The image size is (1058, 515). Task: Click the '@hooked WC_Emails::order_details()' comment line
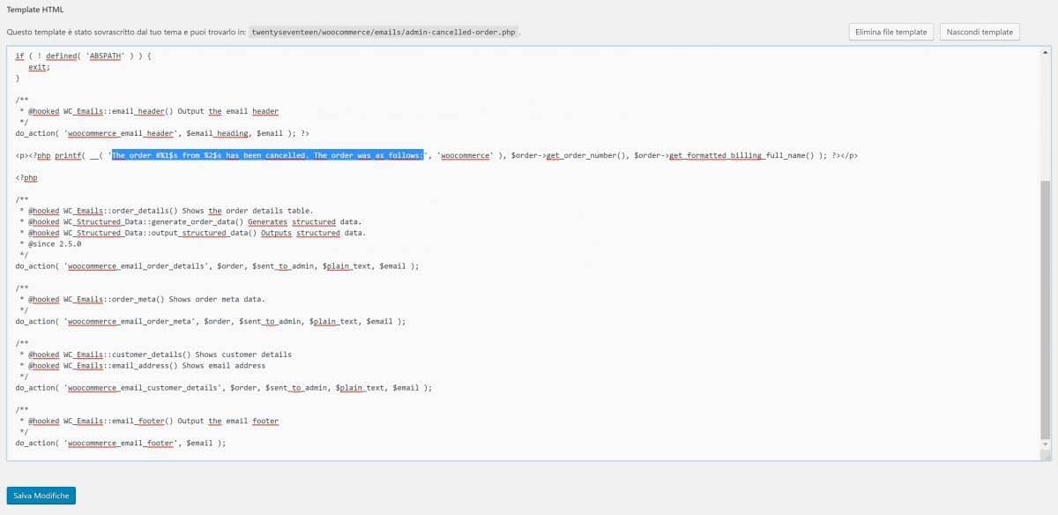167,211
